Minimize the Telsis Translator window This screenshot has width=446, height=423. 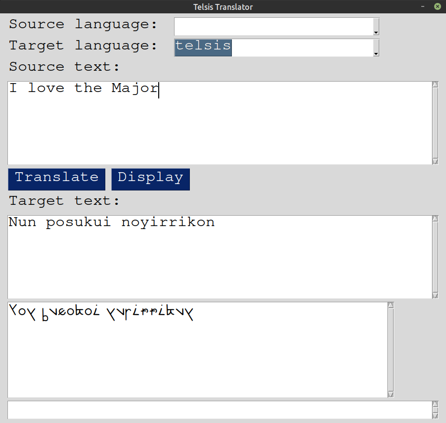point(423,6)
